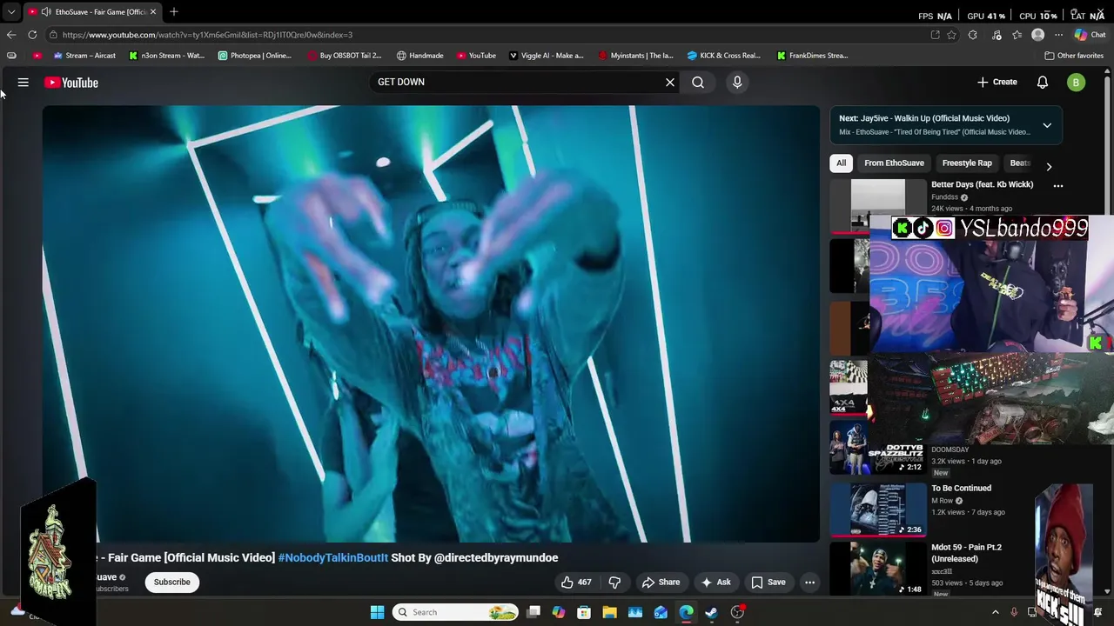Clear the search box with the X
This screenshot has width=1114, height=626.
[670, 82]
